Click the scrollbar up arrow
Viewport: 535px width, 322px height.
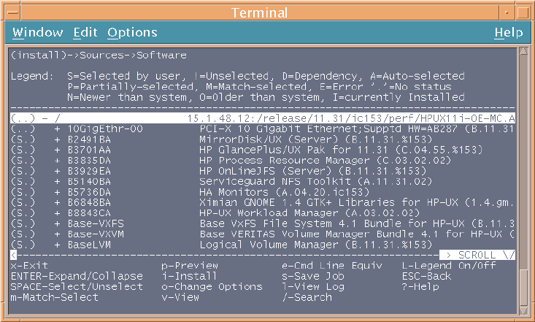(522, 50)
